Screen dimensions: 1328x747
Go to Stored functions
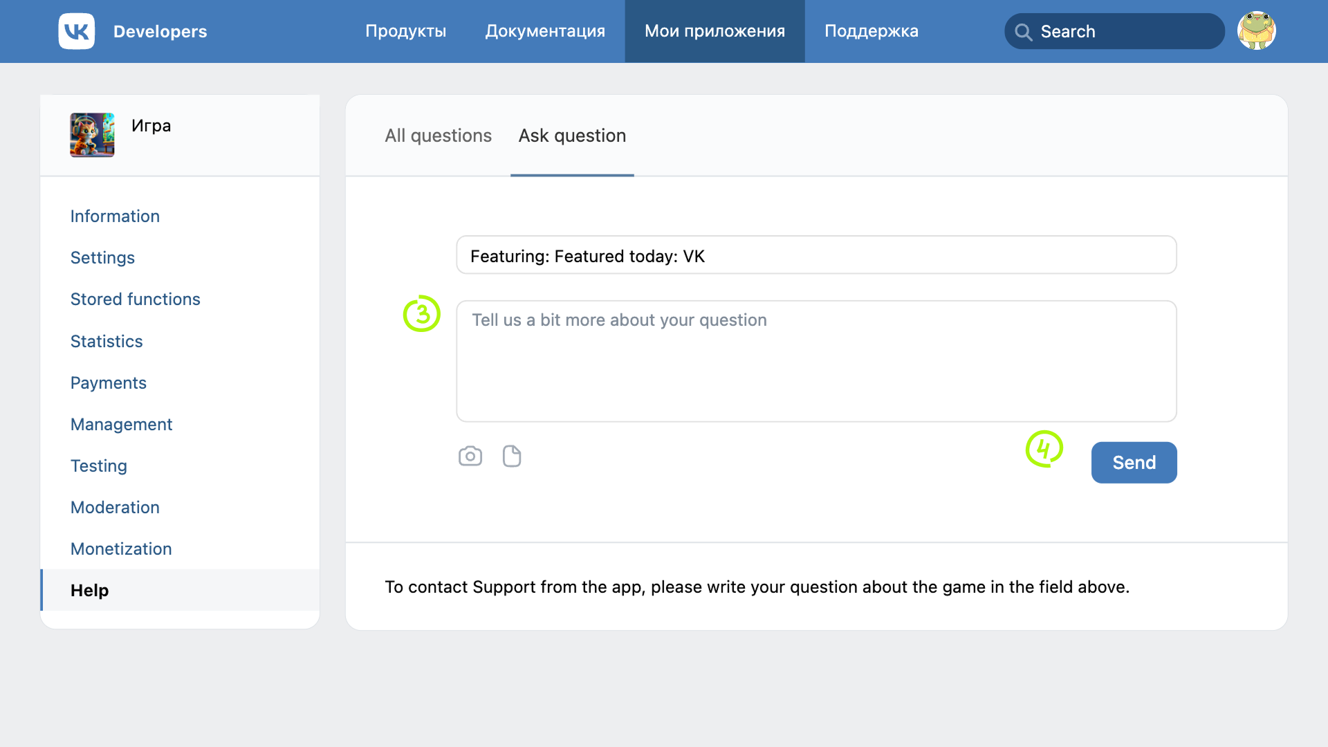[136, 299]
